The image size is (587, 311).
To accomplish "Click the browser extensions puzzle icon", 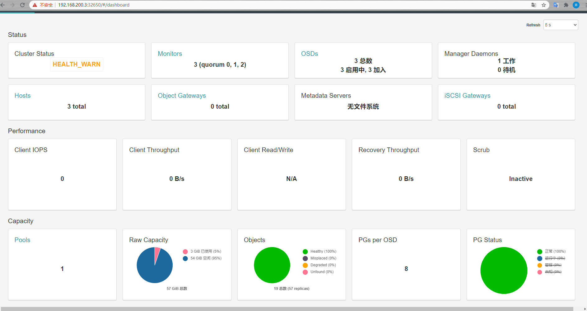I will (x=566, y=5).
